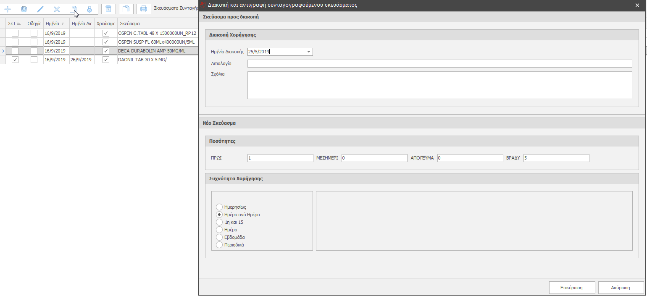Click the Επικύρωση confirm button
647x296 pixels.
click(x=572, y=288)
